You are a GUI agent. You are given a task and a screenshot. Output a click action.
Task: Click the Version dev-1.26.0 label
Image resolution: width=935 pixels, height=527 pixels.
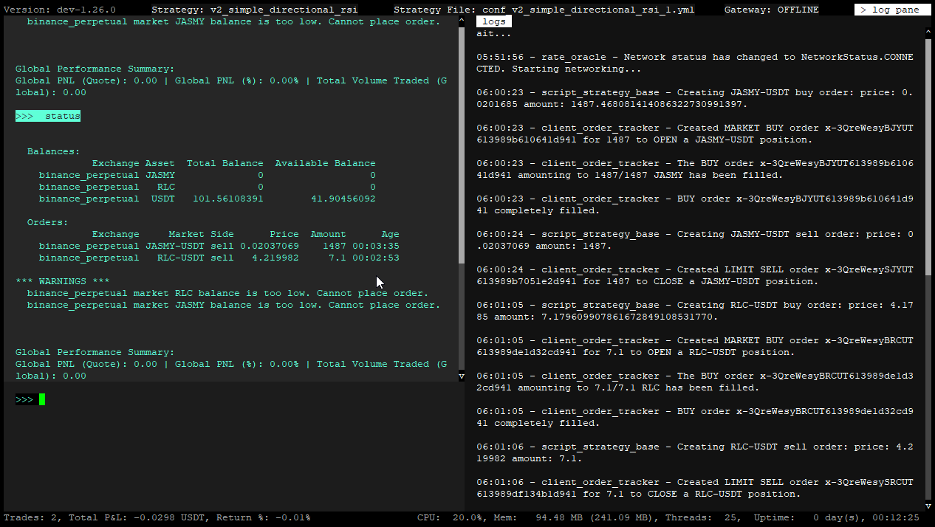click(60, 10)
